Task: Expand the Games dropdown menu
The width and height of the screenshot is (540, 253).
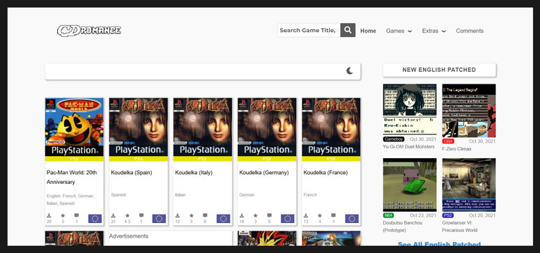Action: point(399,31)
